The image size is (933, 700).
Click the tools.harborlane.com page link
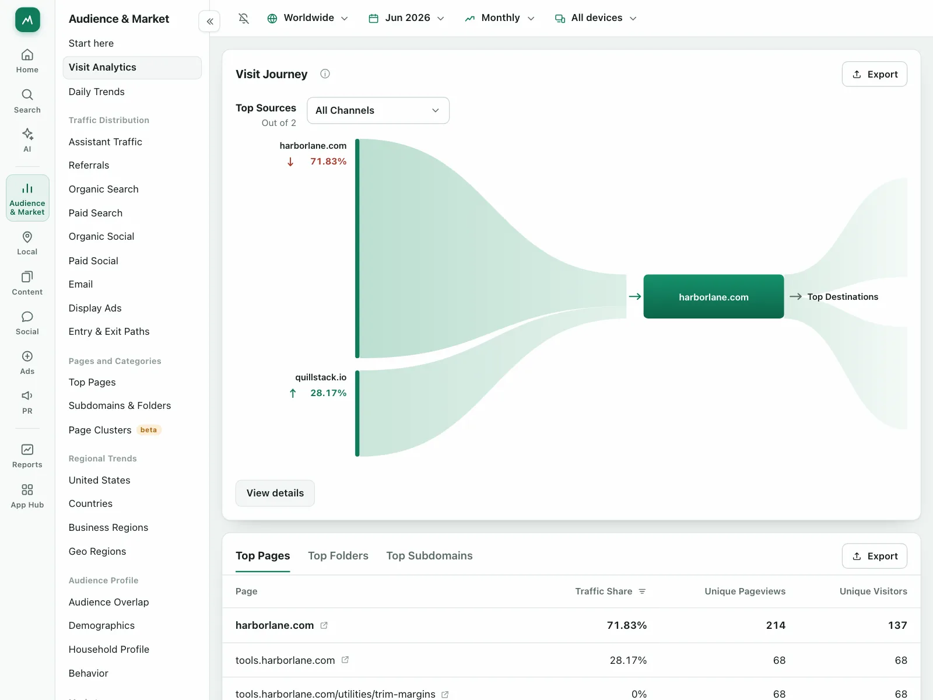[x=285, y=660]
